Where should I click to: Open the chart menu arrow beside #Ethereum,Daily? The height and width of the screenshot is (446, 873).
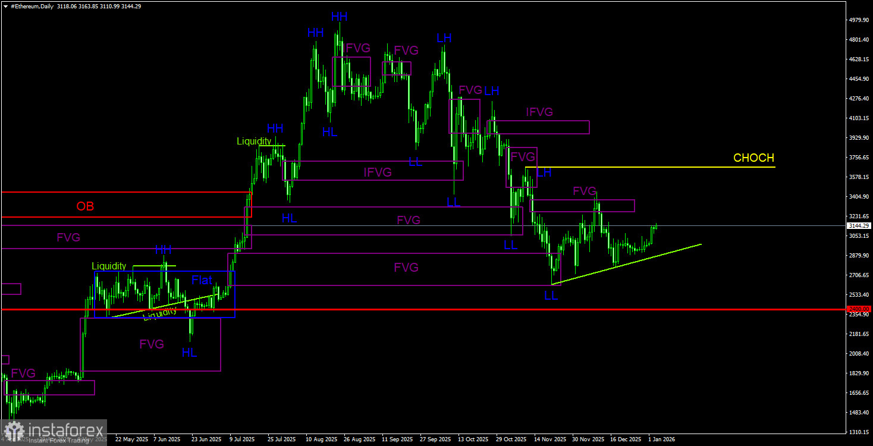tap(5, 6)
